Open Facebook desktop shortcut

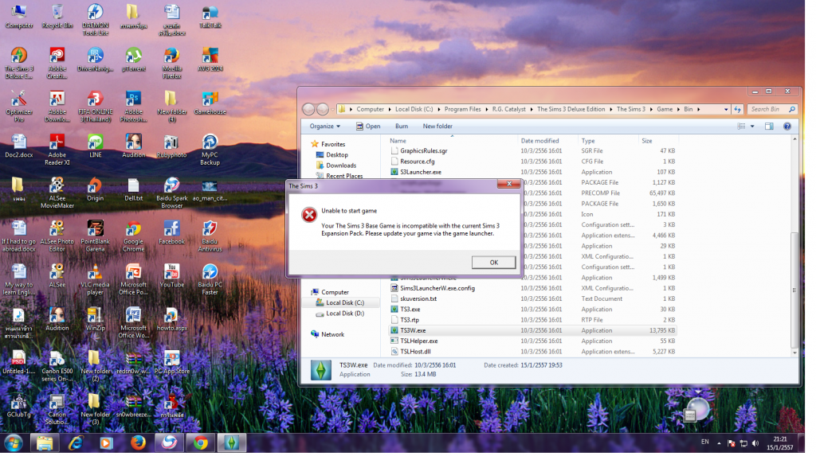(x=172, y=232)
